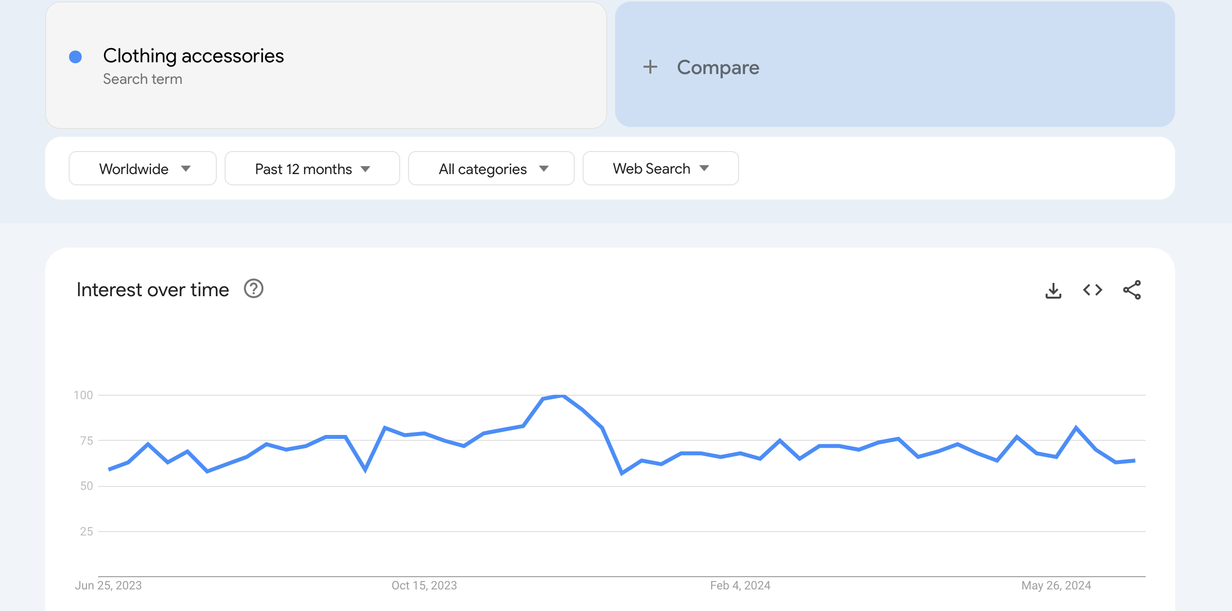Viewport: 1232px width, 611px height.
Task: Click the Feb 4, 2024 axis label
Action: (x=739, y=585)
